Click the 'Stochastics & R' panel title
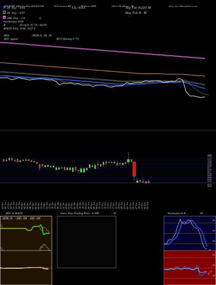Screen dimensions: 216x285 tap(176, 213)
